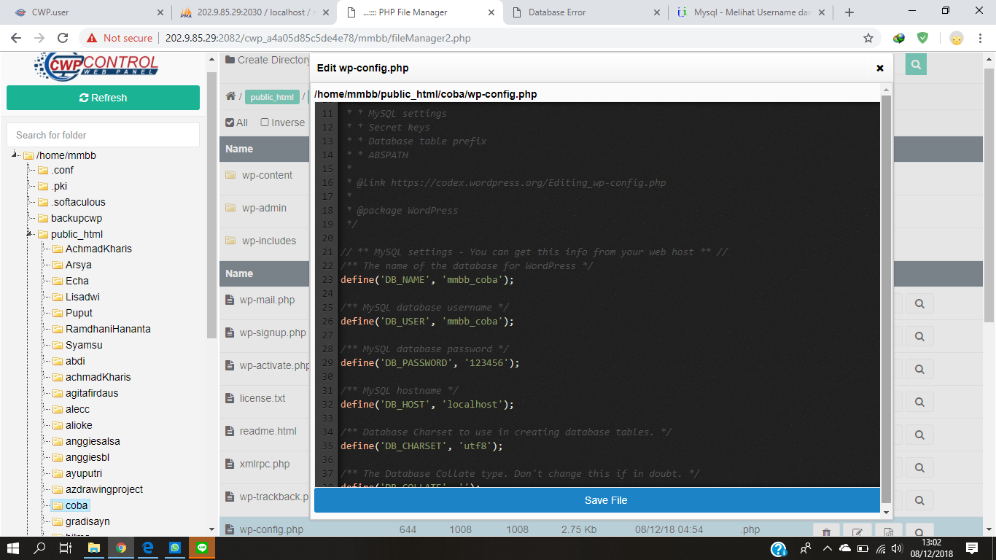
Task: Expand the backupcwp folder node
Action: point(30,218)
